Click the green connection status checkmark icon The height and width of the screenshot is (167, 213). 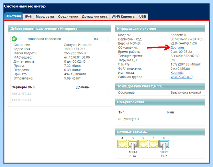pyautogui.click(x=14, y=39)
